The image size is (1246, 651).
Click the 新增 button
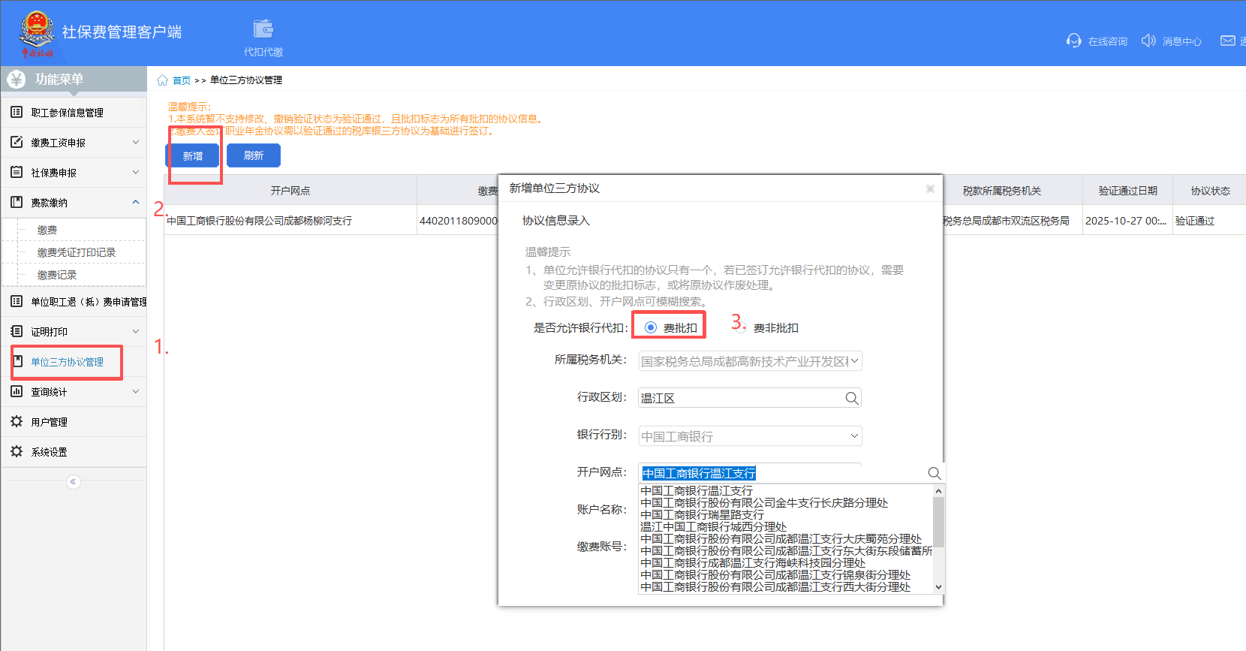(x=193, y=155)
